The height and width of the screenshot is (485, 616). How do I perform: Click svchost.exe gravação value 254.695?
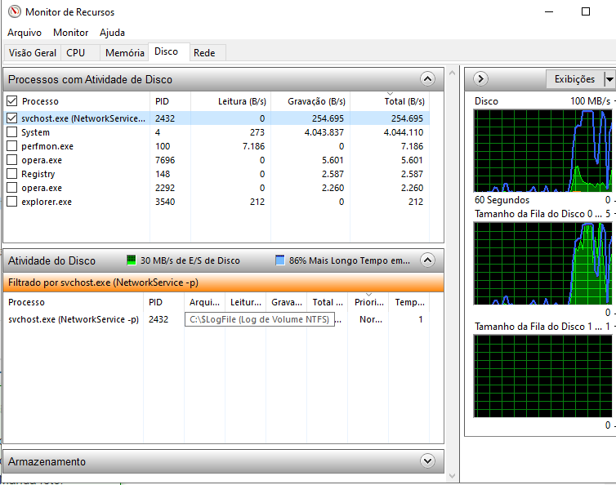coord(328,118)
